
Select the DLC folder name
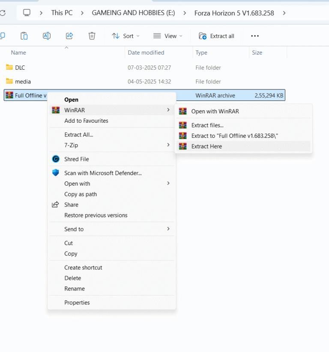[x=20, y=68]
